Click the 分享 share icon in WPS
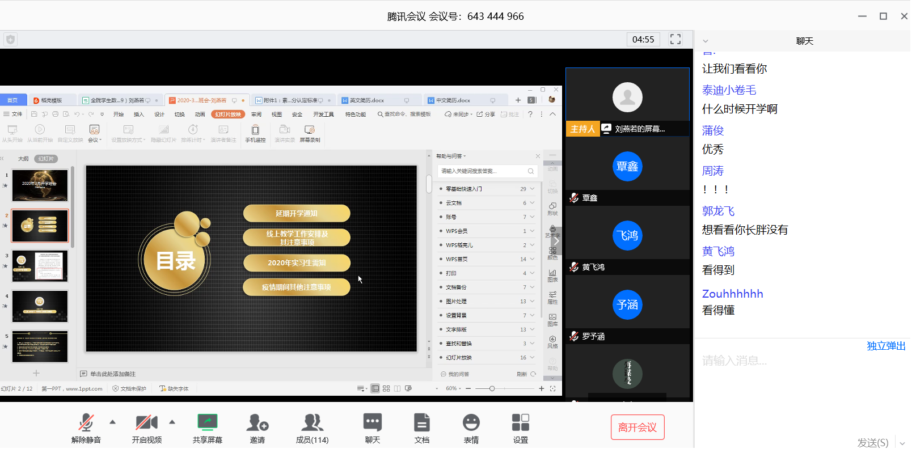Image resolution: width=912 pixels, height=449 pixels. (x=485, y=115)
